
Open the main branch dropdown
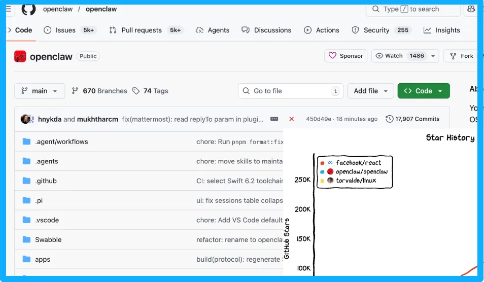[40, 91]
